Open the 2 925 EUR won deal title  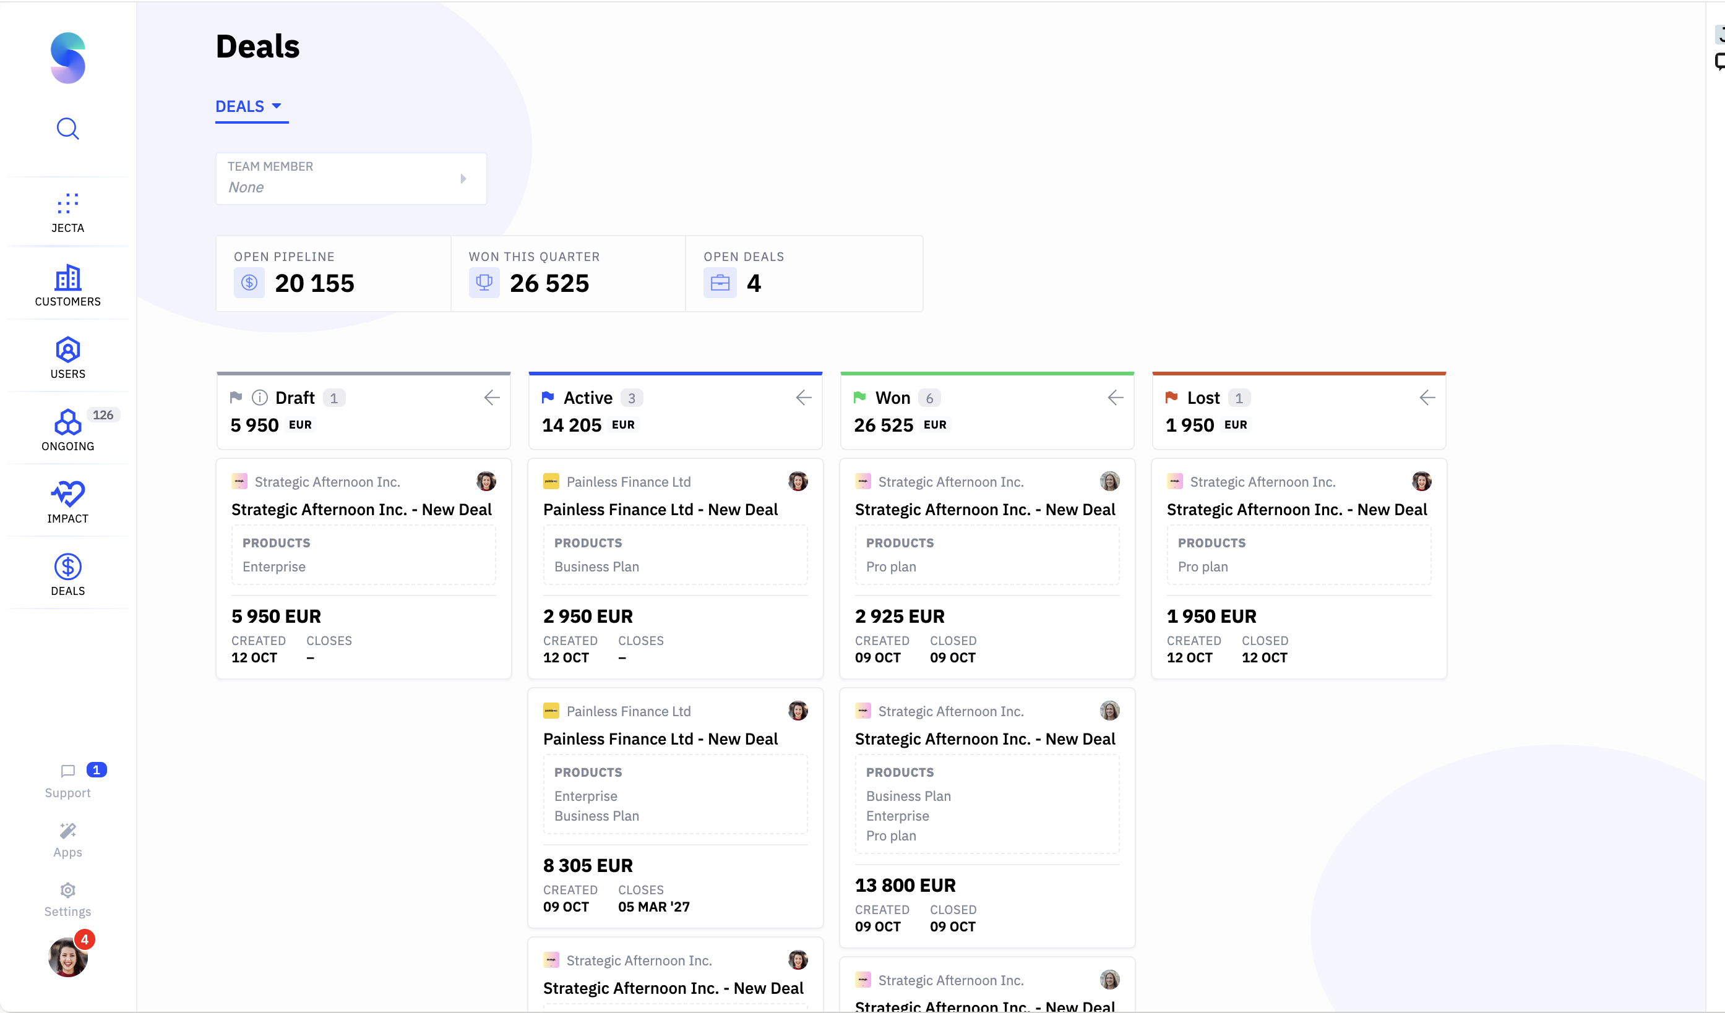coord(985,510)
